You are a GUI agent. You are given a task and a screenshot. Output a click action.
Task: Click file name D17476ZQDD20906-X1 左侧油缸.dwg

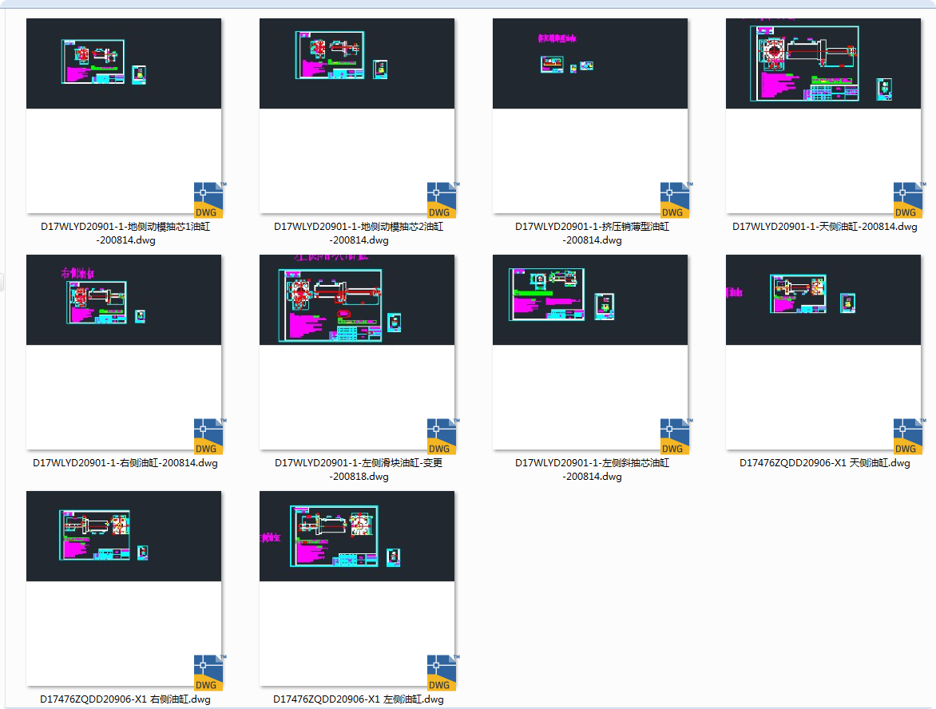tap(358, 699)
